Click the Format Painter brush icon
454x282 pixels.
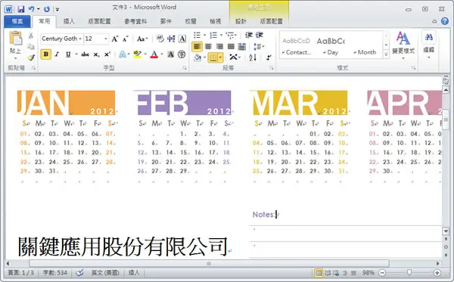click(x=31, y=57)
